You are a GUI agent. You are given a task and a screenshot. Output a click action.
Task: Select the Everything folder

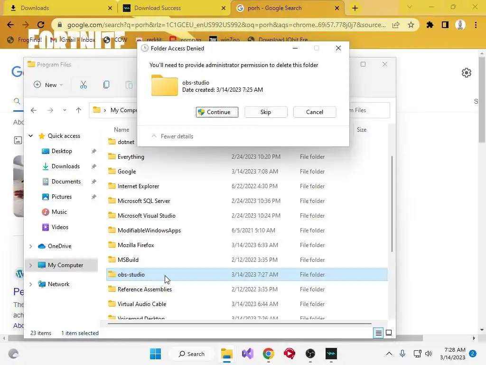247,157
